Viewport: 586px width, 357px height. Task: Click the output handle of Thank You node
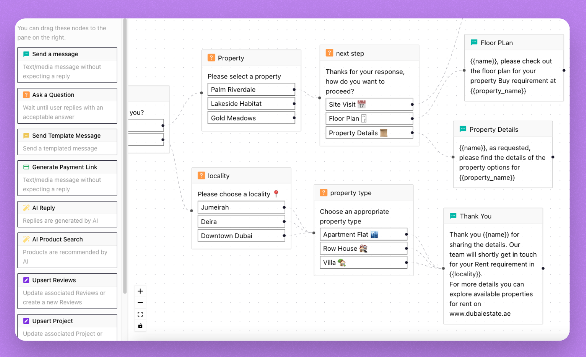point(543,268)
